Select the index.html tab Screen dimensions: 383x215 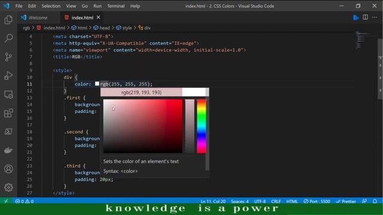coord(82,17)
